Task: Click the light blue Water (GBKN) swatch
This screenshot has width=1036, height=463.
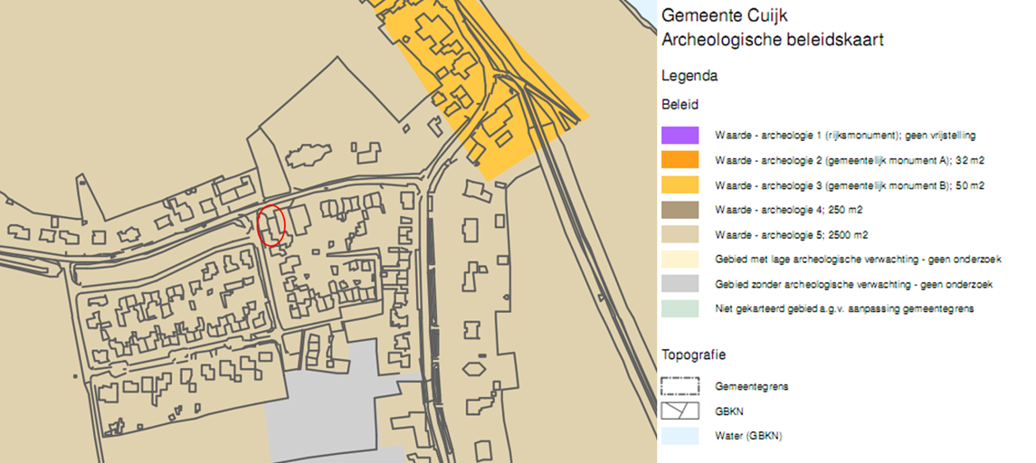Action: pos(680,436)
